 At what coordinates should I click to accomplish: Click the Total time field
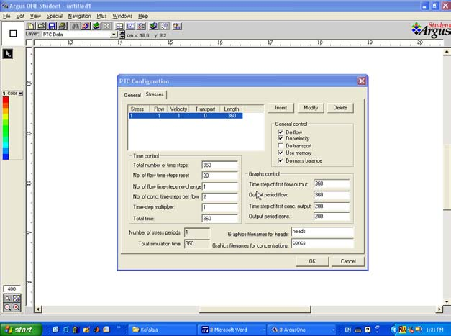[220, 219]
